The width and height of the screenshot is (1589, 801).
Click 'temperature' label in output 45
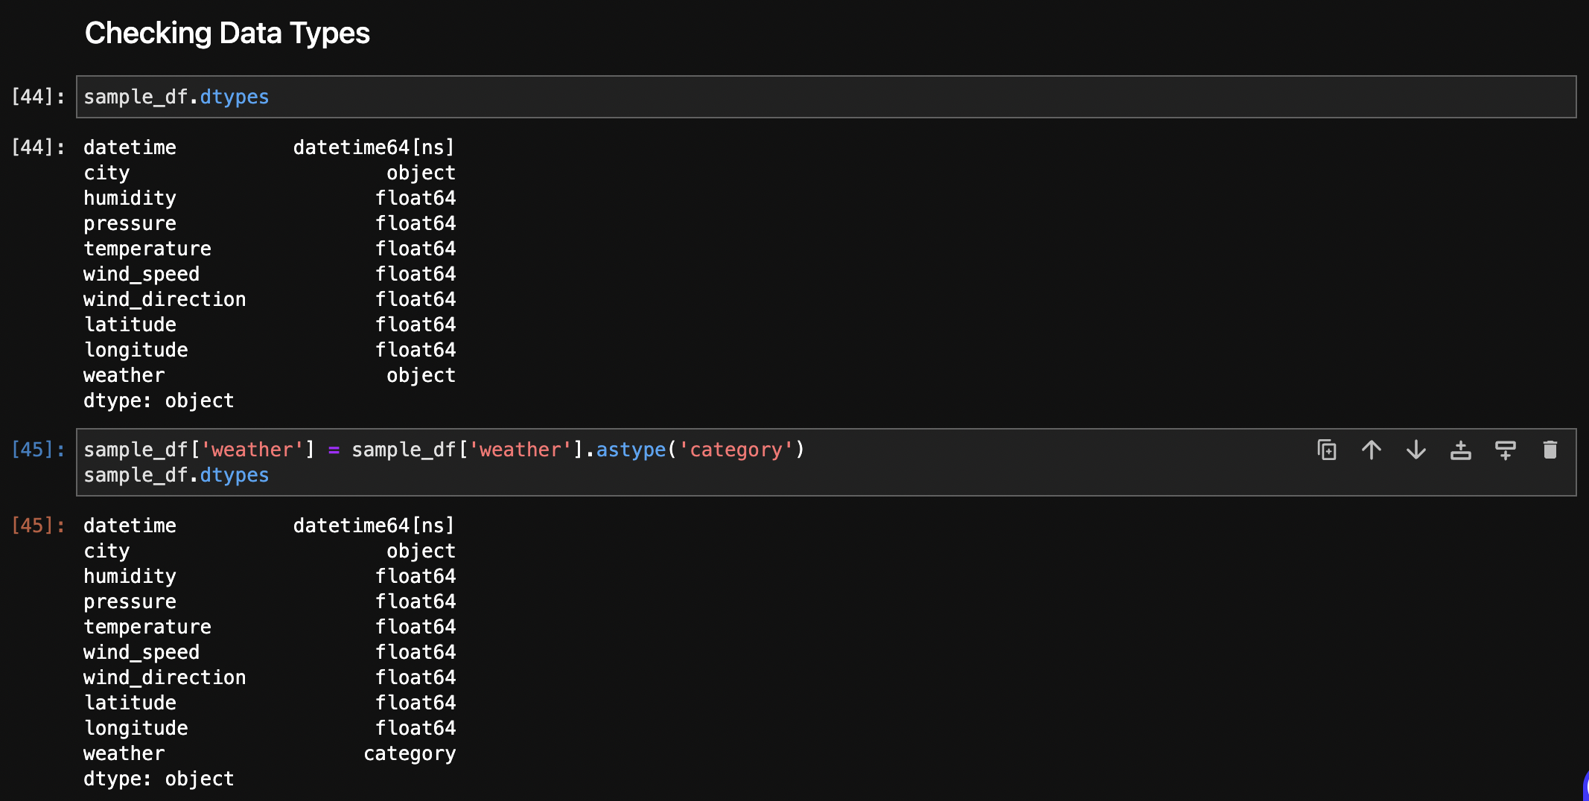147,627
